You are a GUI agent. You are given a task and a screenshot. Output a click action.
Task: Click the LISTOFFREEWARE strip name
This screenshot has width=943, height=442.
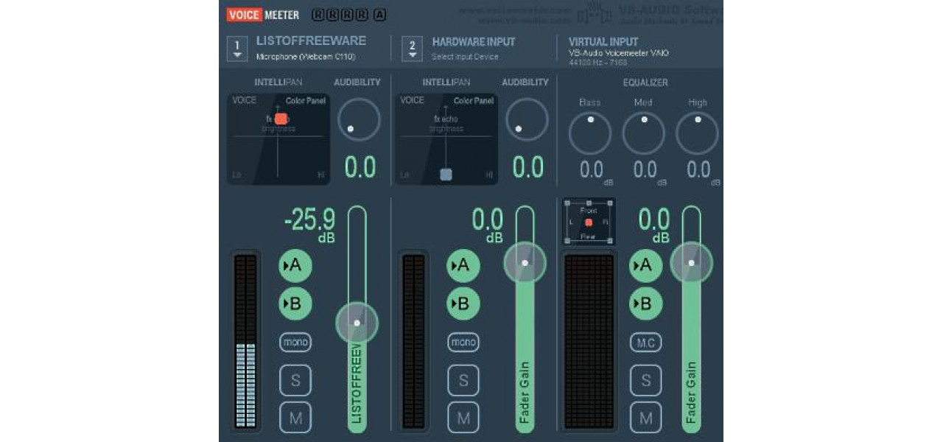pyautogui.click(x=311, y=41)
